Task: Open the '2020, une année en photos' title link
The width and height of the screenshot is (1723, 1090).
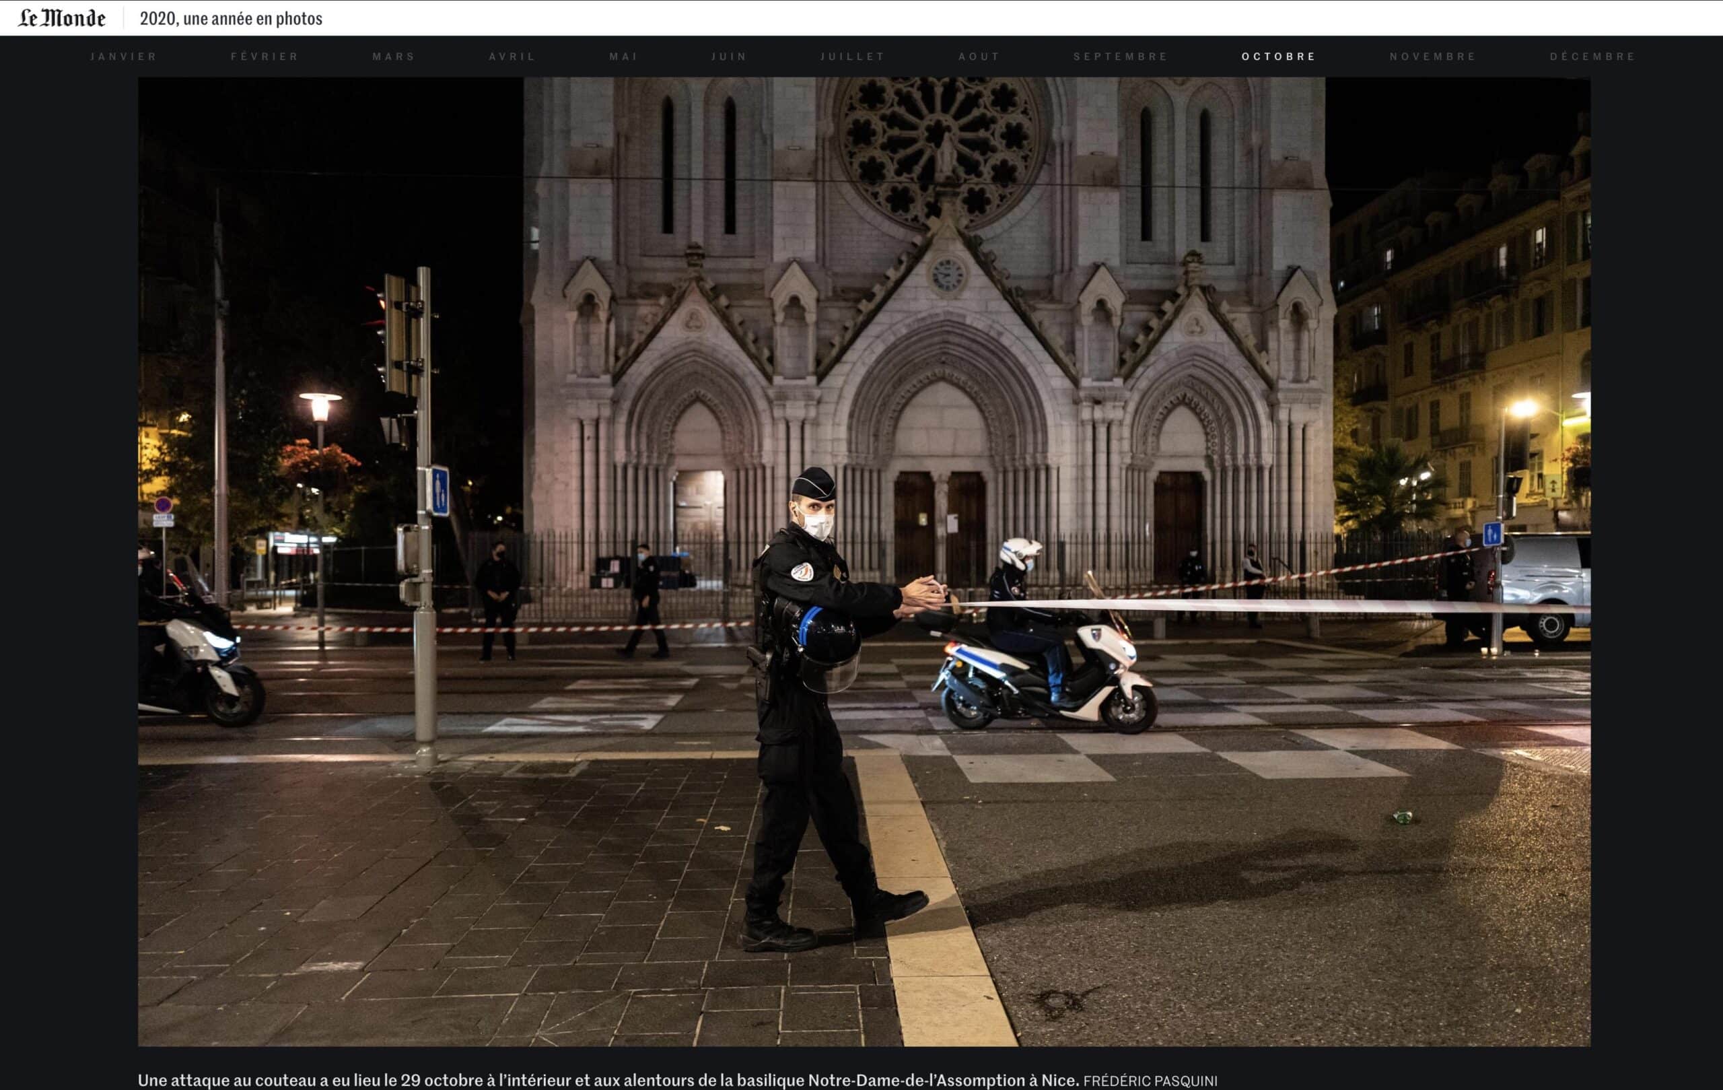Action: (x=230, y=19)
